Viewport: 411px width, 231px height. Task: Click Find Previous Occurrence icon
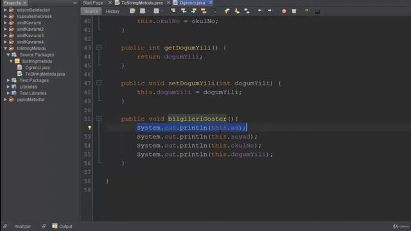coord(184,11)
